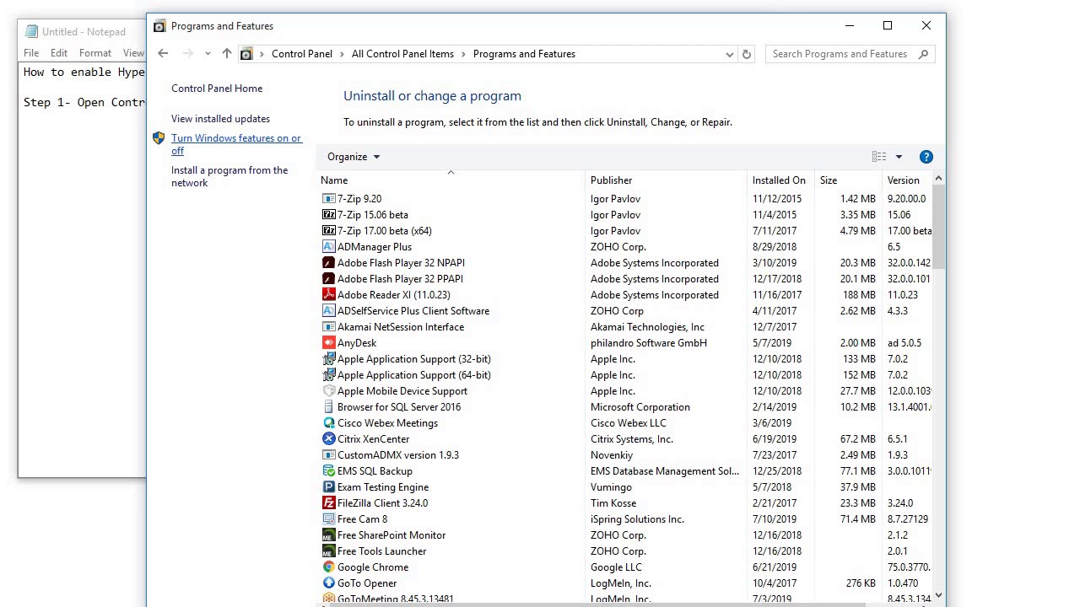The height and width of the screenshot is (607, 1080).
Task: Go up one level with Up arrow
Action: 227,54
